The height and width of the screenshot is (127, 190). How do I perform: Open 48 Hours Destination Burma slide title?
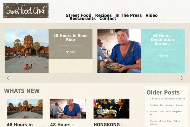pos(163,39)
